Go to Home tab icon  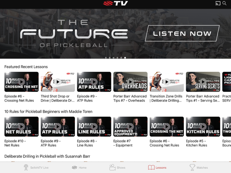point(74,168)
